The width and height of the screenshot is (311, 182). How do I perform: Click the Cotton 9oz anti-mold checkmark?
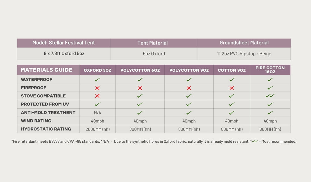[232, 113]
